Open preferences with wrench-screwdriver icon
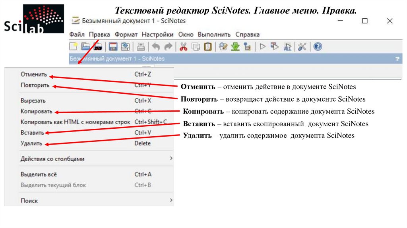The width and height of the screenshot is (407, 228). [302, 47]
